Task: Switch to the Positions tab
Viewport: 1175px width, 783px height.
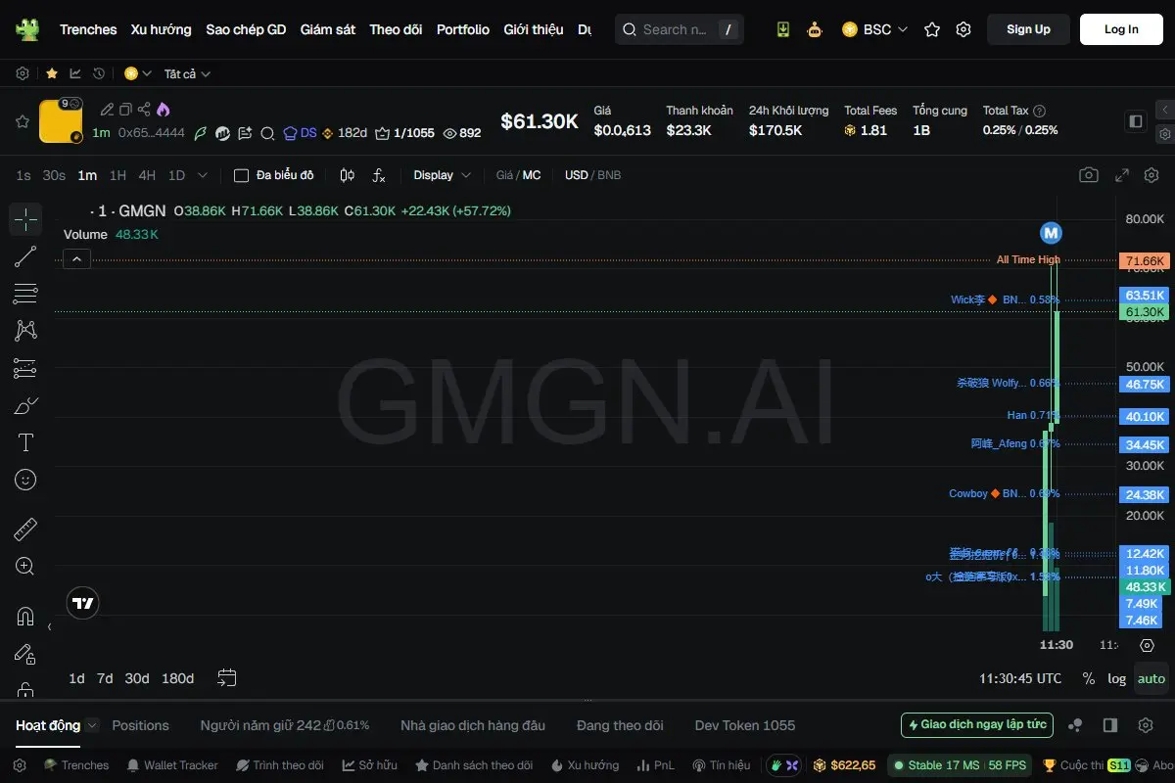Action: click(141, 725)
